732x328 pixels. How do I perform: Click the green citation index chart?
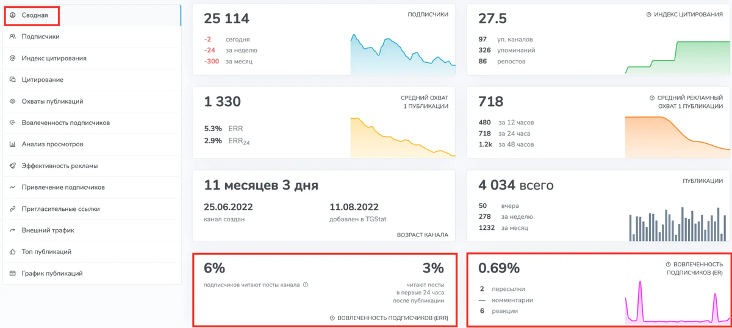[677, 57]
